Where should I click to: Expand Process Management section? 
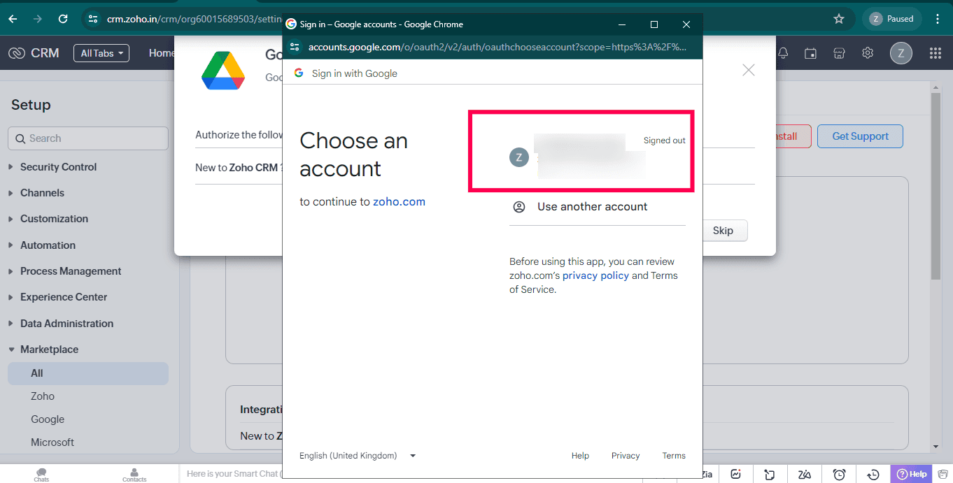pyautogui.click(x=71, y=271)
